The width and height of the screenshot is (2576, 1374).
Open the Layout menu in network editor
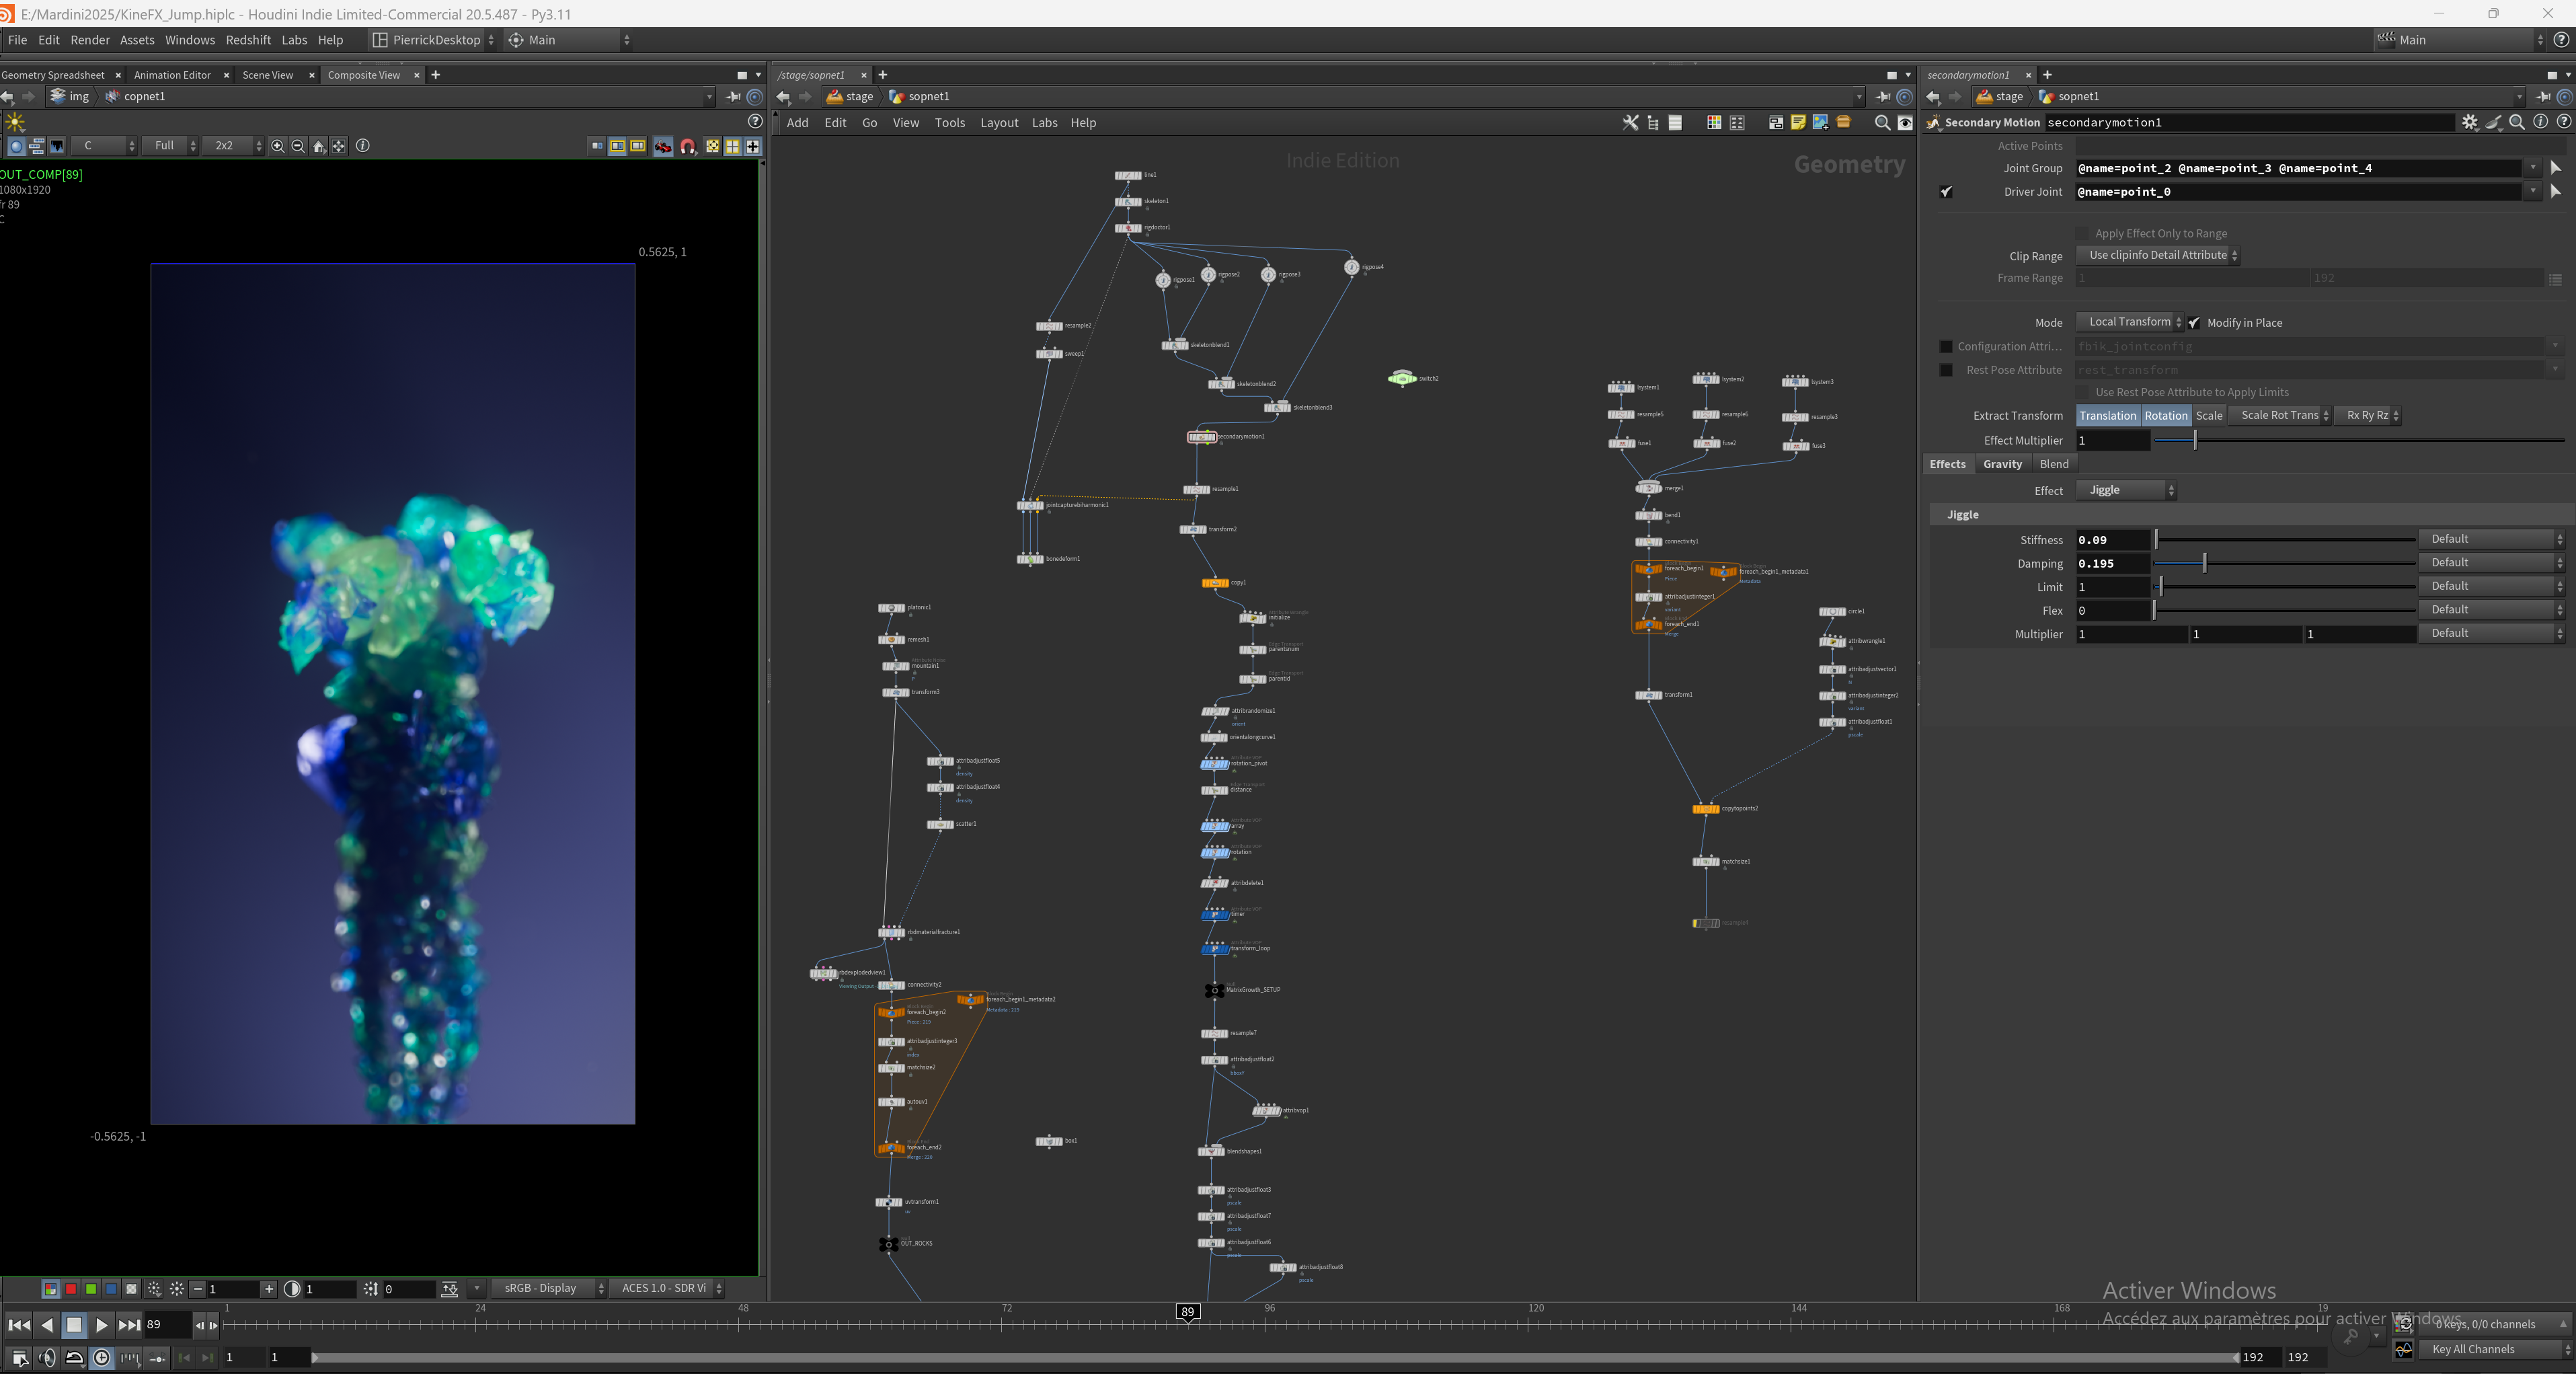(998, 123)
